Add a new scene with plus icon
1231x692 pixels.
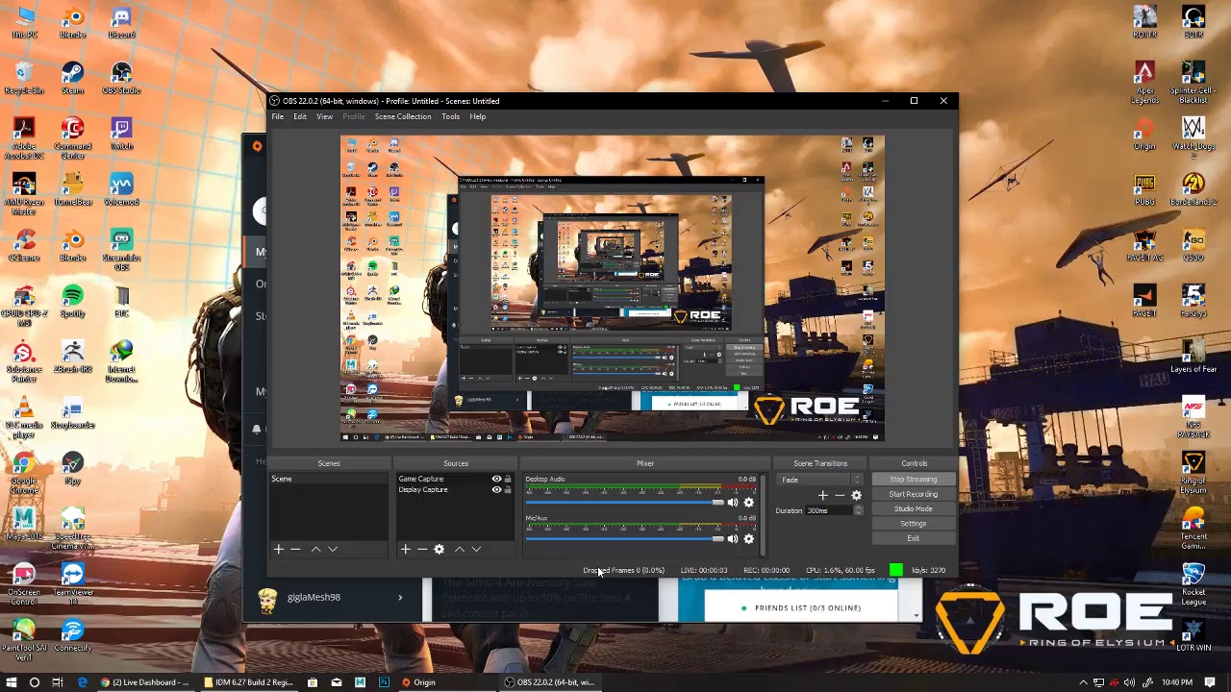279,549
